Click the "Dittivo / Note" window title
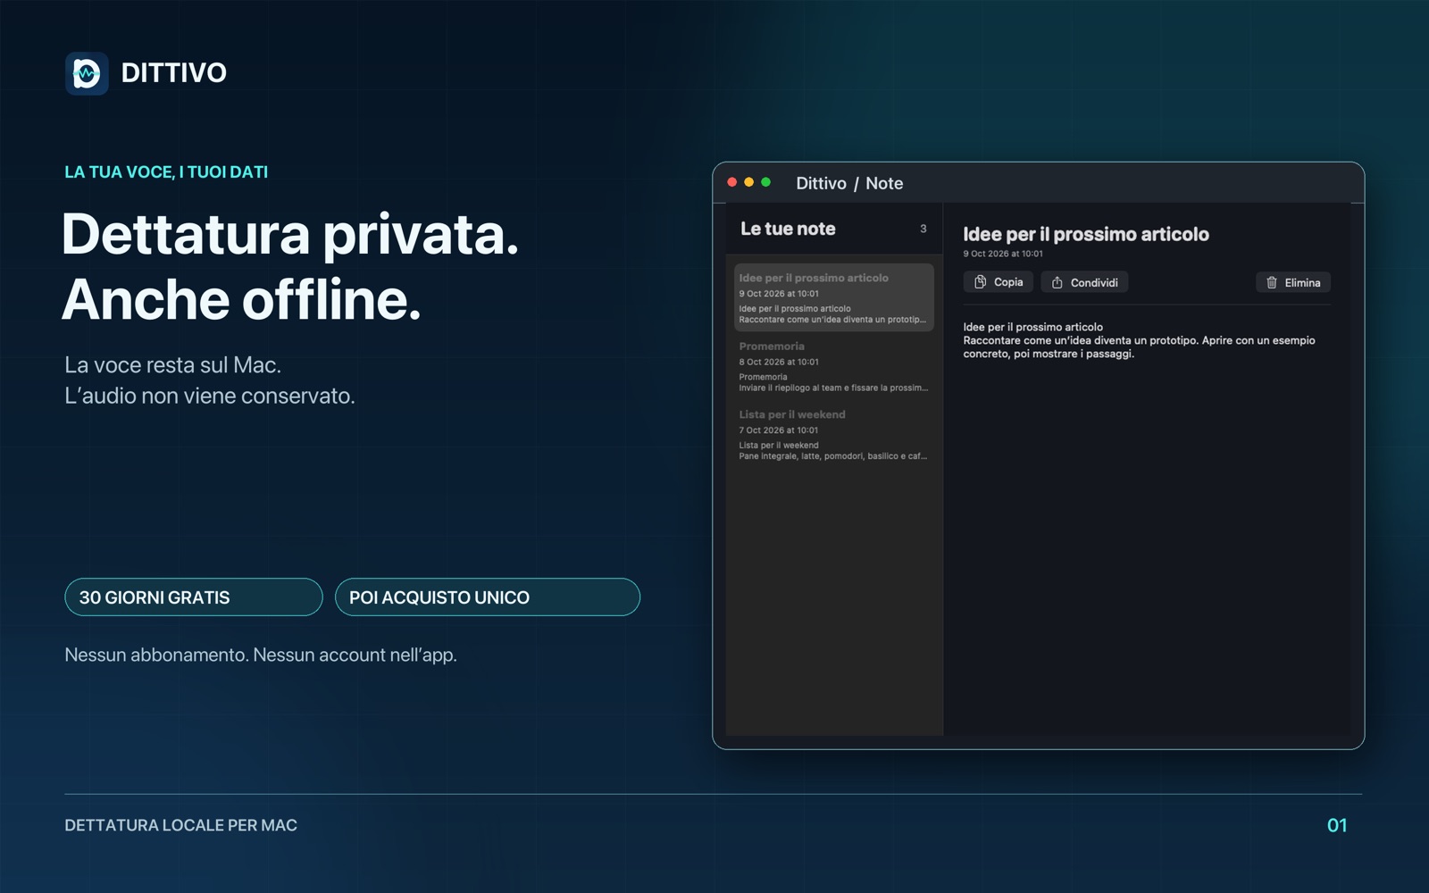This screenshot has height=893, width=1429. tap(849, 183)
